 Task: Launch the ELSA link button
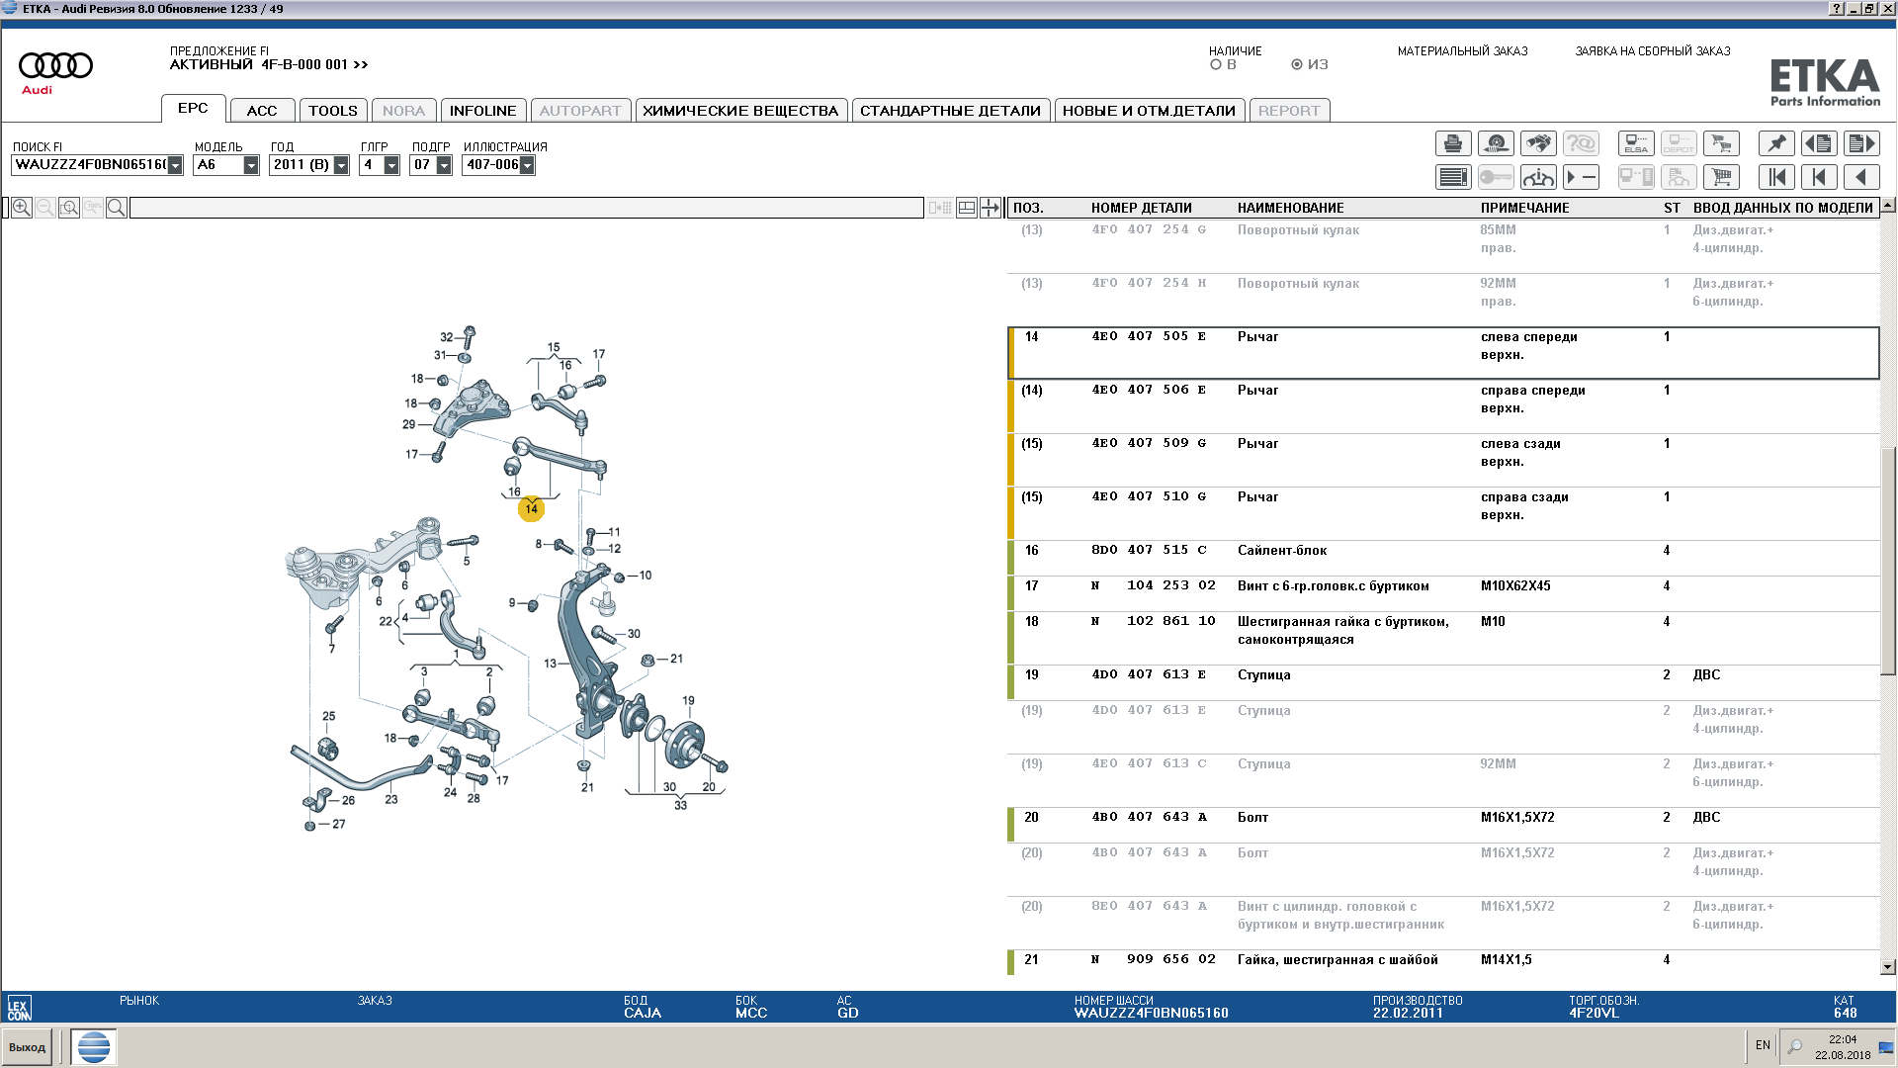pyautogui.click(x=1636, y=143)
